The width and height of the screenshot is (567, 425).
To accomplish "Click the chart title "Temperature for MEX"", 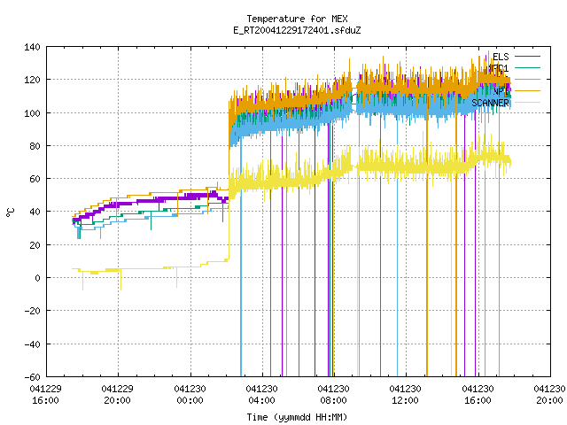I will [x=297, y=19].
